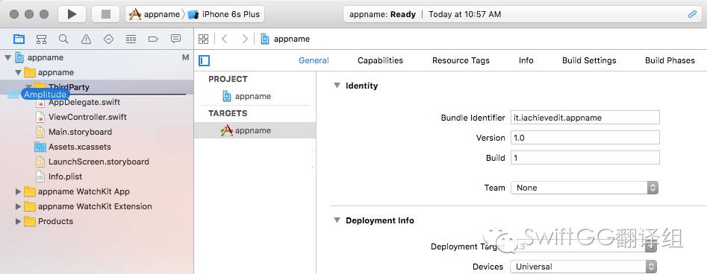Go forward in editor history
Screen dimensions: 707x274
point(245,39)
